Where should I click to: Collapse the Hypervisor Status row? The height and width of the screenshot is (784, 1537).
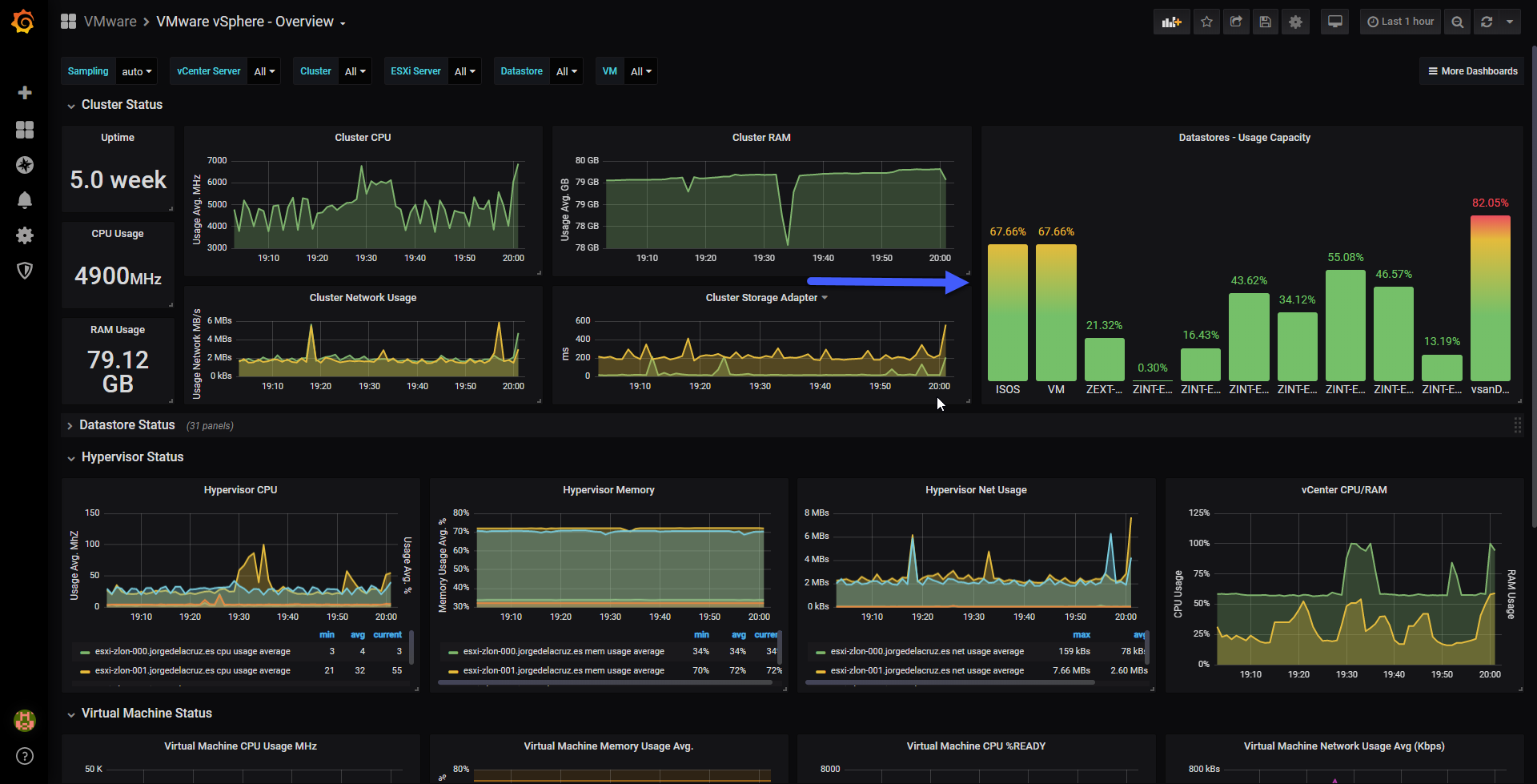point(132,457)
